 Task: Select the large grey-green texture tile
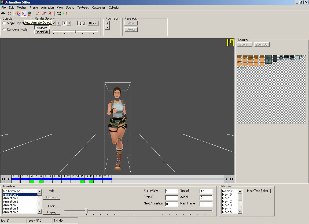click(x=268, y=59)
